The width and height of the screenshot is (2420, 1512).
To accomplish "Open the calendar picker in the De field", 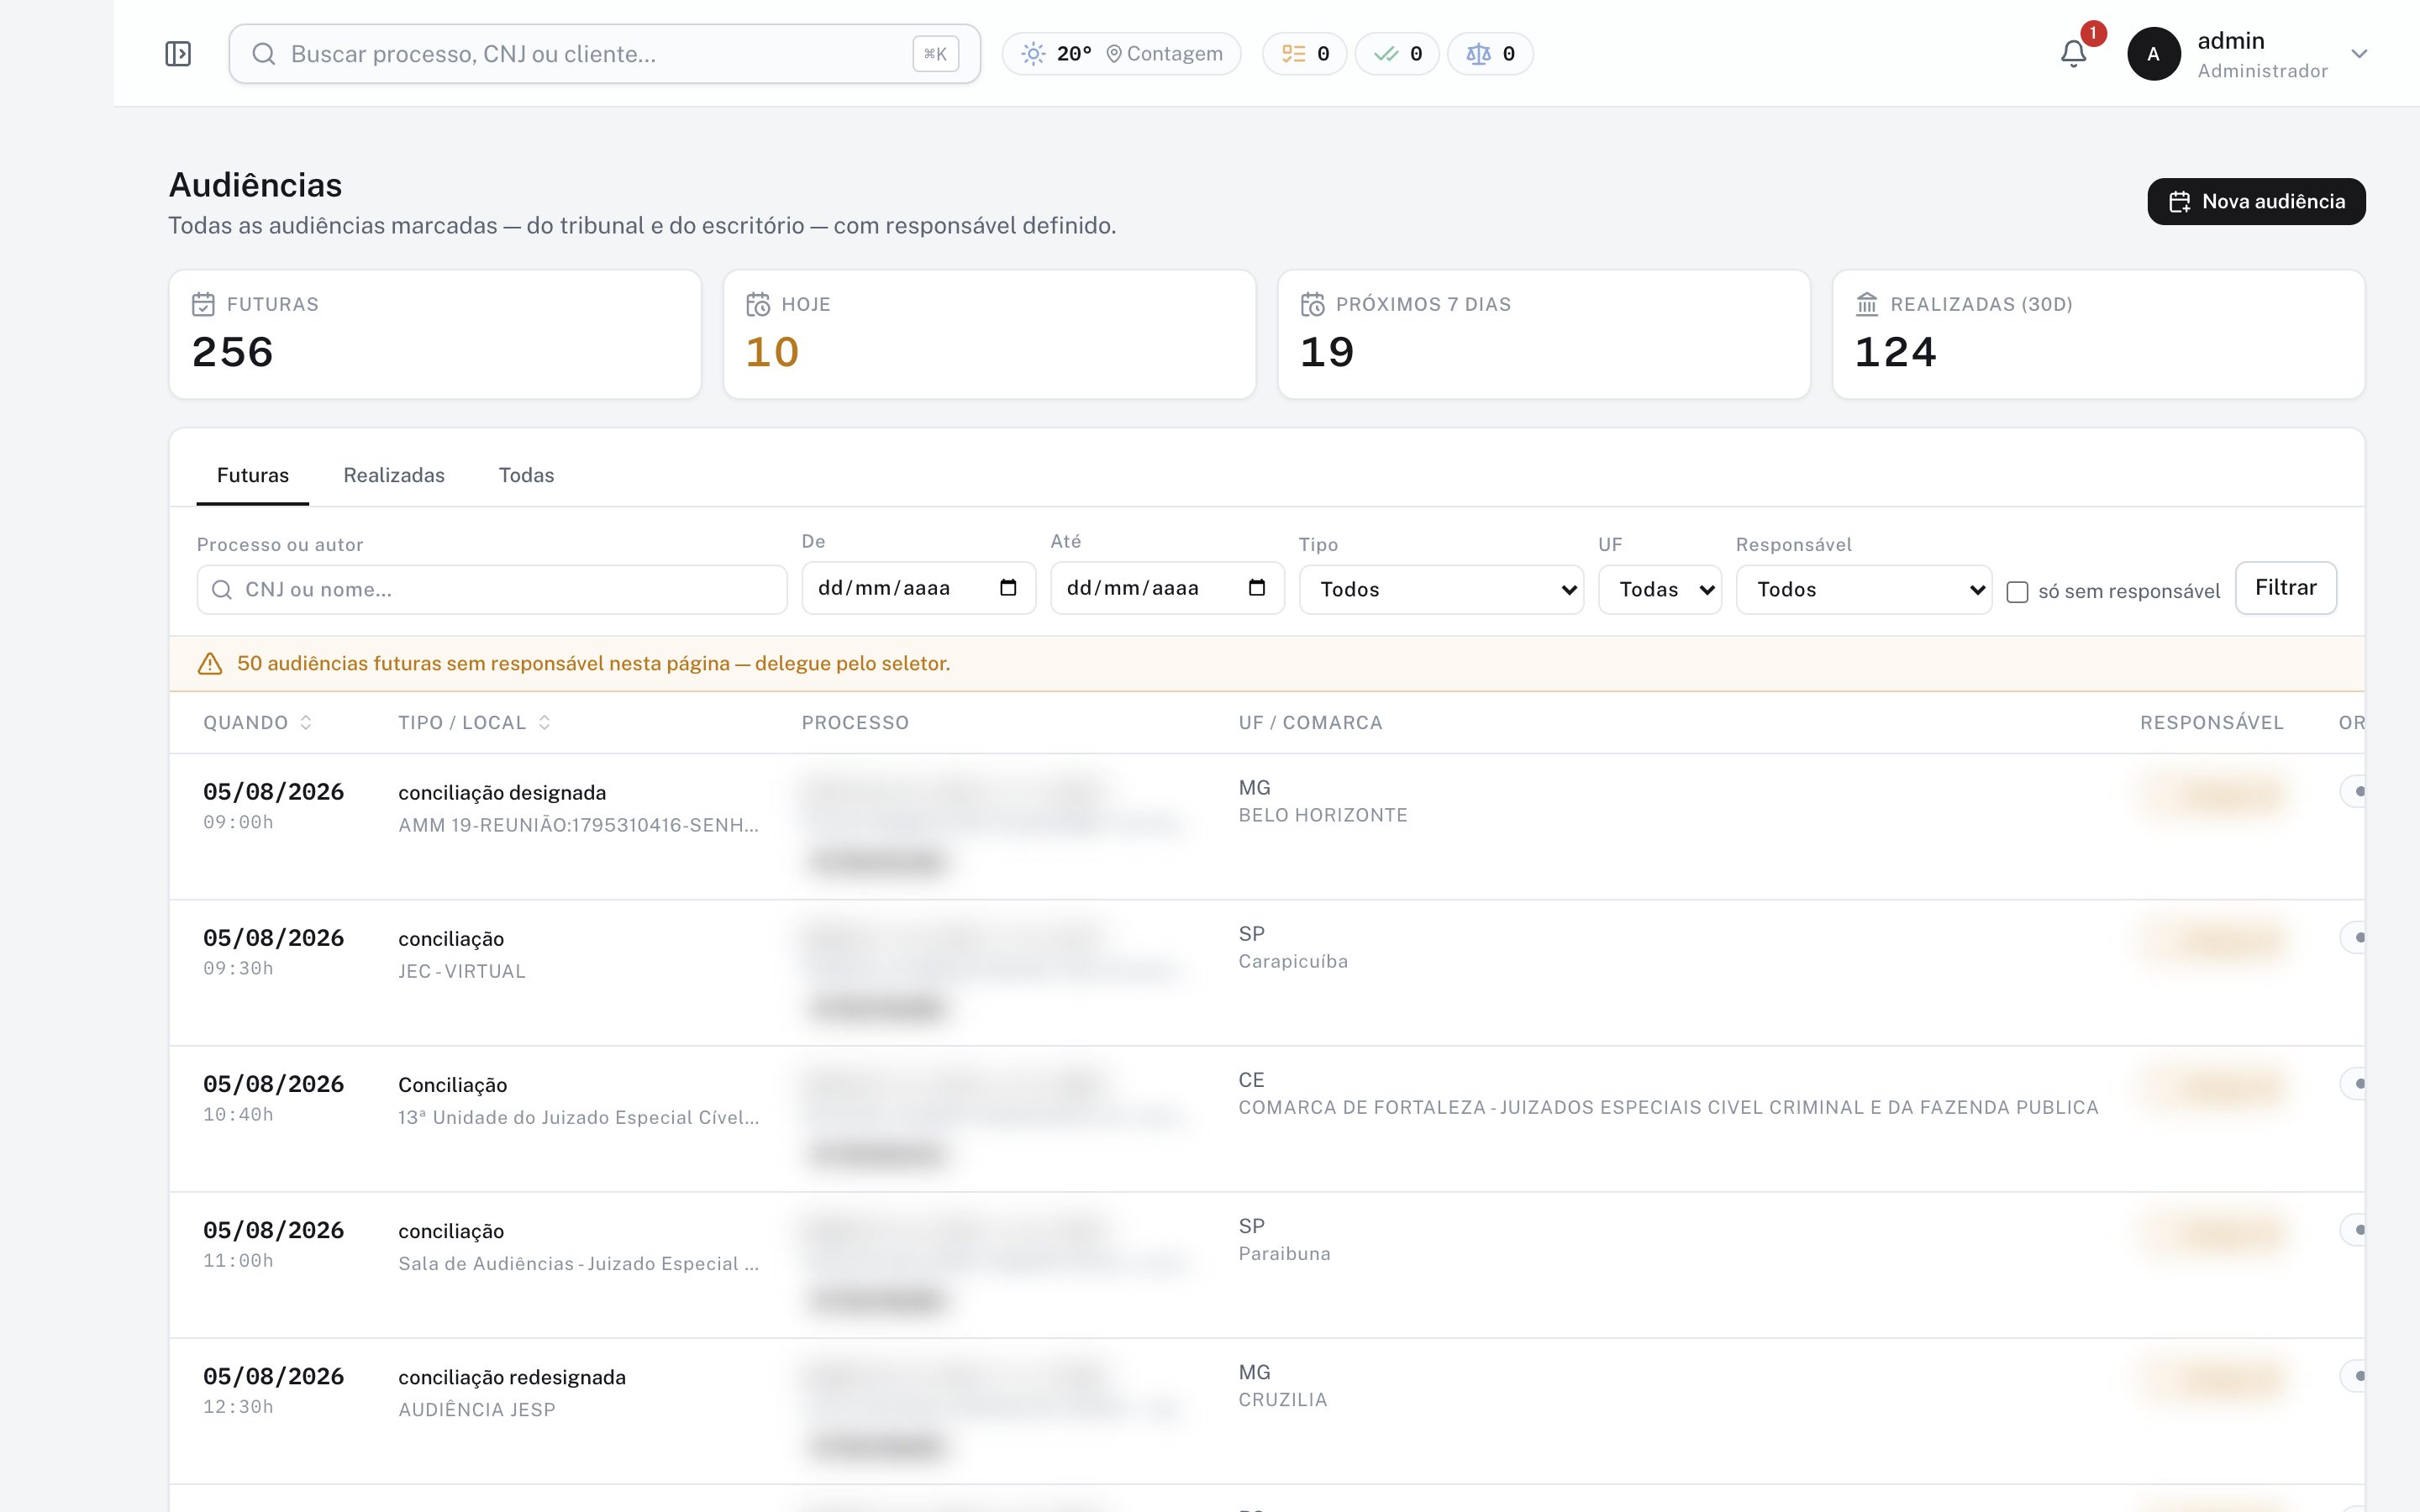I will (1008, 588).
